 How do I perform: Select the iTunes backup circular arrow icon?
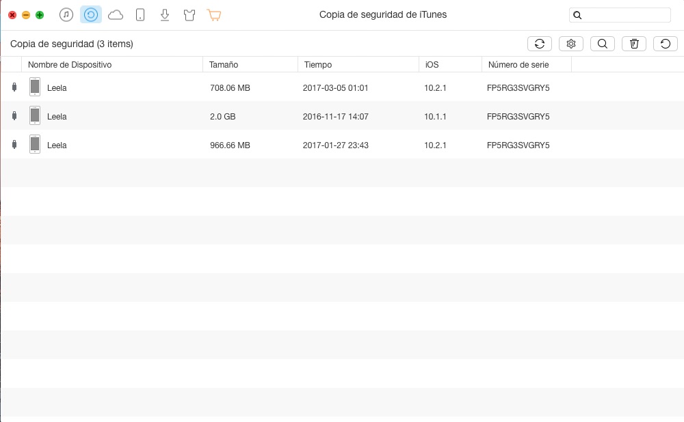tap(91, 15)
